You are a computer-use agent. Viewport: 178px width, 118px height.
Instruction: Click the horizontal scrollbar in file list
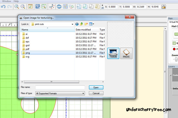(51, 82)
